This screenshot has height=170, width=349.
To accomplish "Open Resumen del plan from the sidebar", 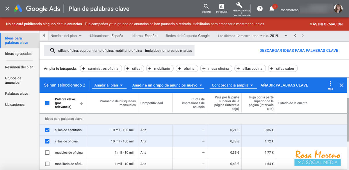I will (19, 67).
